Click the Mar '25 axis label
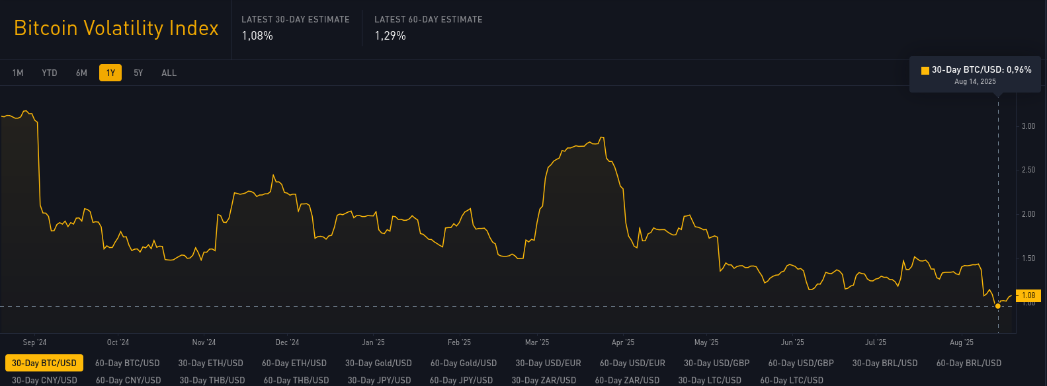The width and height of the screenshot is (1047, 386). pyautogui.click(x=537, y=342)
